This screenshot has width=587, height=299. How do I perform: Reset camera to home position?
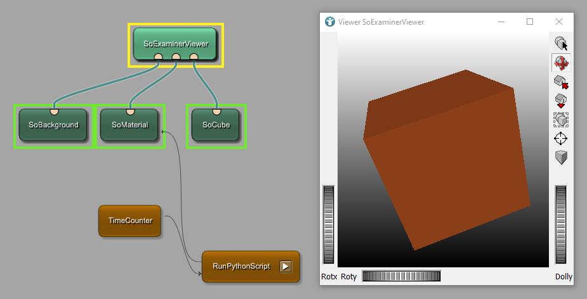[x=561, y=82]
